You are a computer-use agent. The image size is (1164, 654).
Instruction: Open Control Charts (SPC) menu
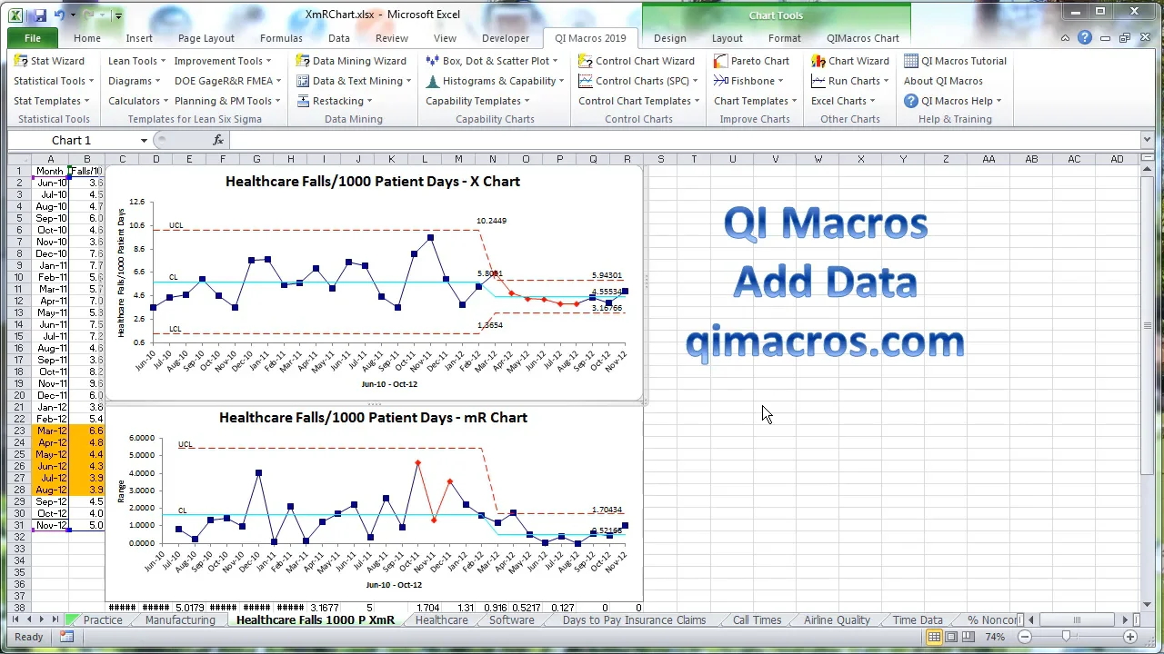pyautogui.click(x=638, y=81)
